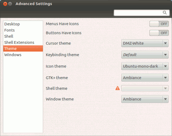This screenshot has width=172, height=136.
Task: Click the search magnifier icon
Action: (164, 13)
